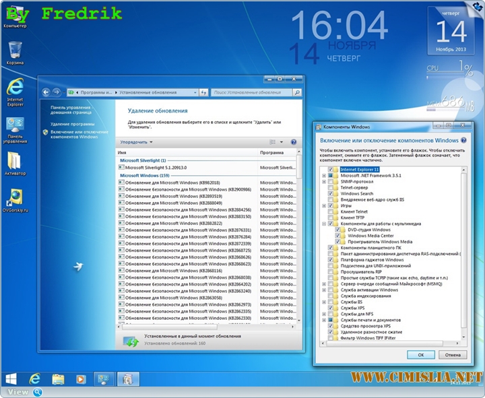Enable the Клиент TFTP checkbox
Screen dimensions: 485x398
click(x=330, y=218)
